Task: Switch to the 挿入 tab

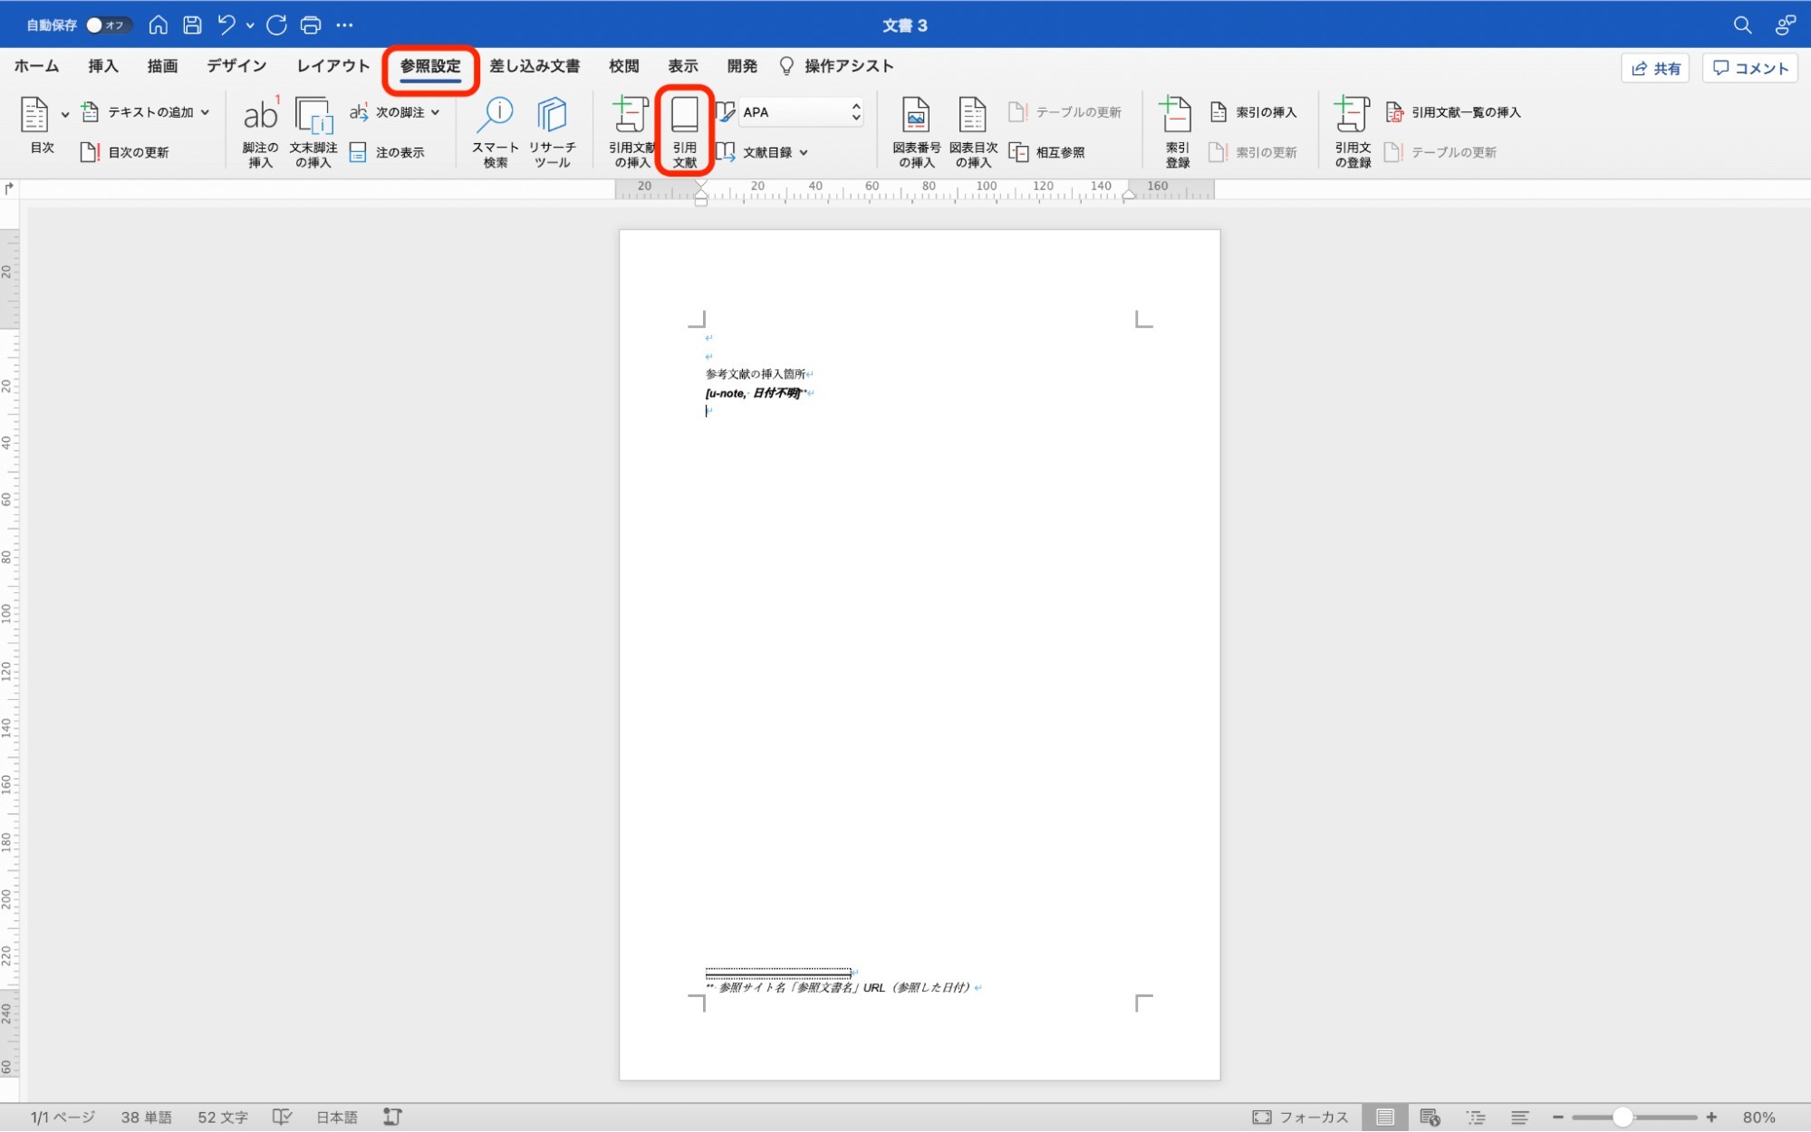Action: 103,66
